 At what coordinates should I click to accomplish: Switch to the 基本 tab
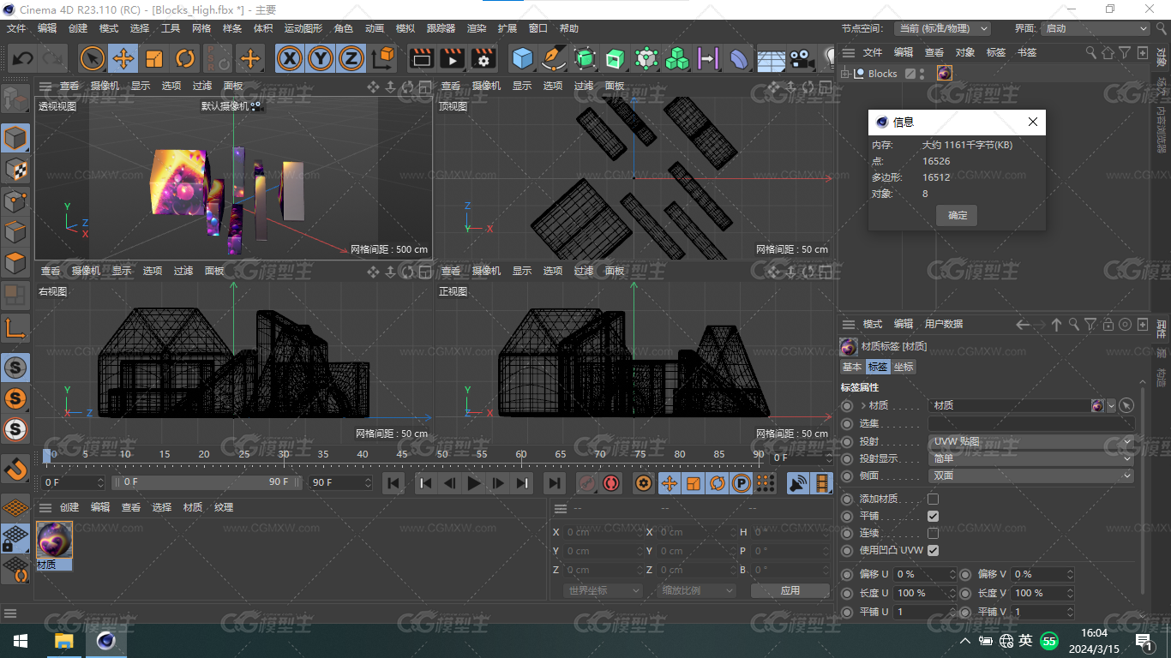[852, 367]
